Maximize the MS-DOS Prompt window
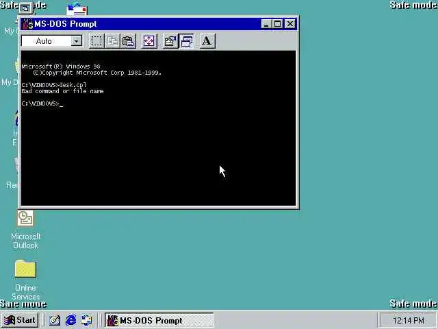 click(x=277, y=24)
